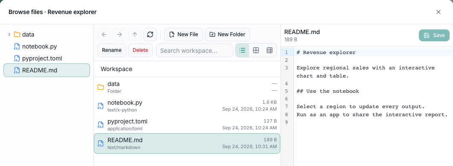The image size is (453, 166).
Task: Click the application/toml type label
Action: [125, 129]
